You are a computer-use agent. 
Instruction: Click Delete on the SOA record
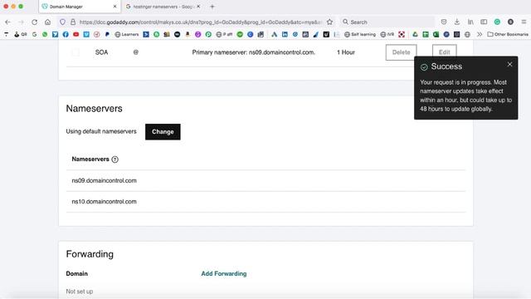[401, 52]
